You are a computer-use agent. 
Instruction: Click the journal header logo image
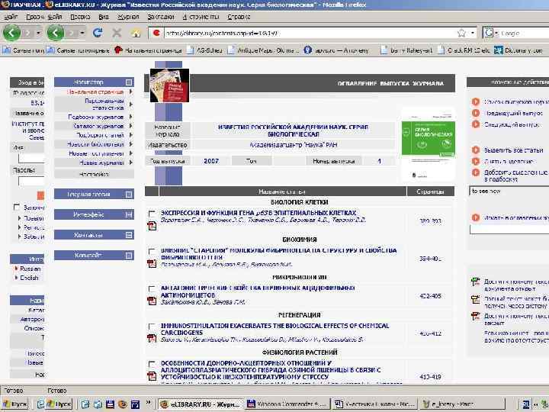169,85
